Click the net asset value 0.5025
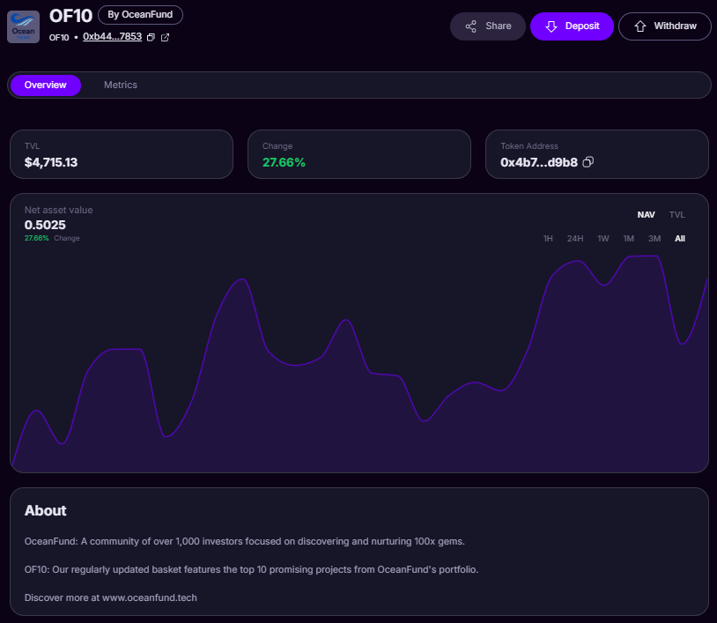This screenshot has width=717, height=623. (45, 225)
